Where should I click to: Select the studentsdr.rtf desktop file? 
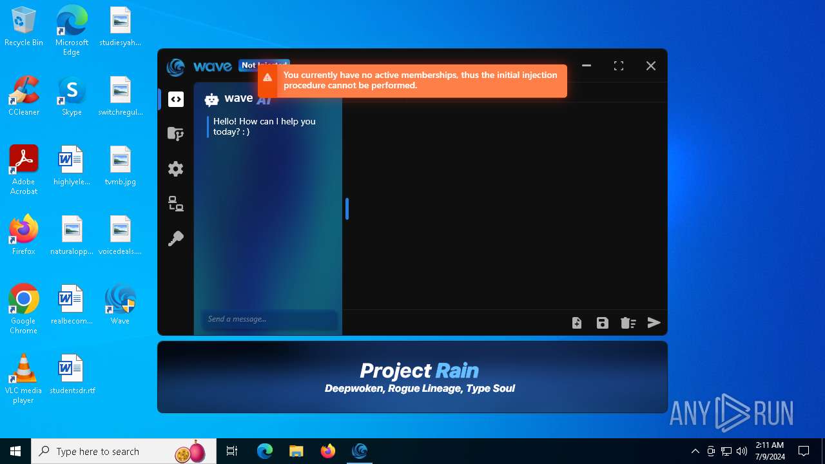point(72,375)
